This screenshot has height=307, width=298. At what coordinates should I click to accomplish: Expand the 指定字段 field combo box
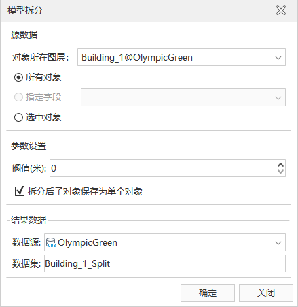coord(183,97)
